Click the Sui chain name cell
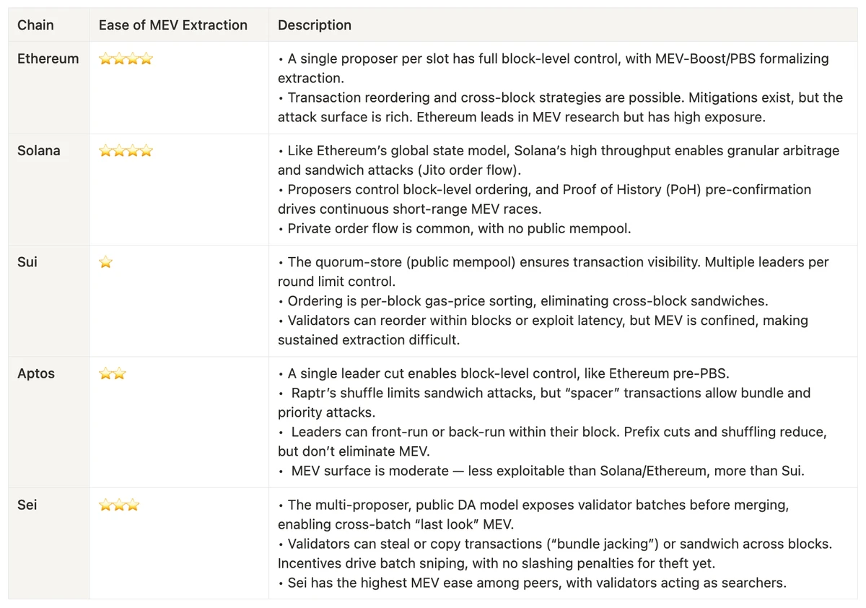 tap(27, 262)
